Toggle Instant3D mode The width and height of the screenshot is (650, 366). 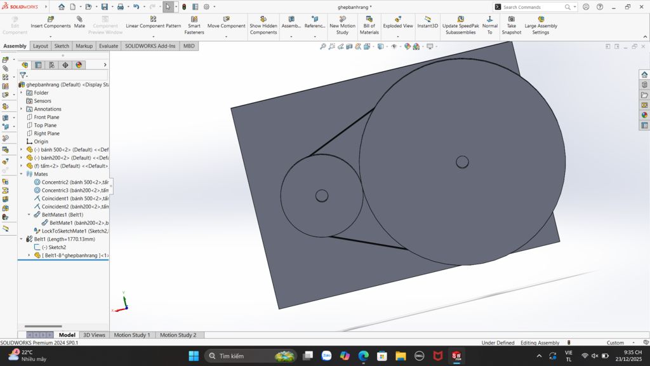click(x=427, y=22)
